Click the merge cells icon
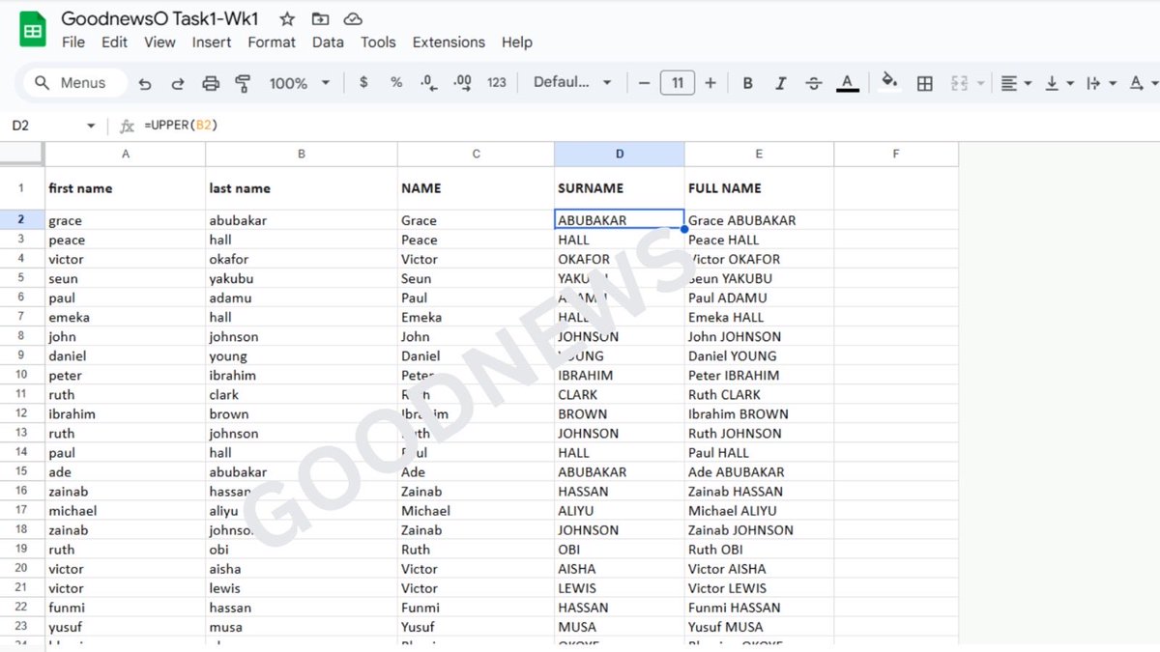Screen dimensions: 1160x652 (x=959, y=83)
